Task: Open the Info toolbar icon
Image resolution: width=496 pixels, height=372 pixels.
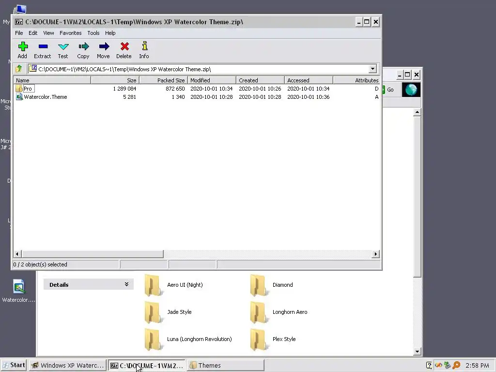Action: pos(144,46)
